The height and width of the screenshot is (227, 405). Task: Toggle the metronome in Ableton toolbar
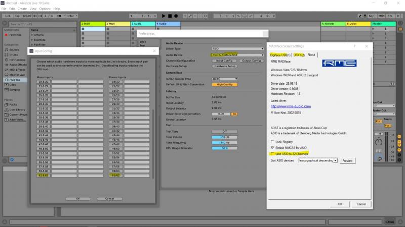[x=60, y=16]
